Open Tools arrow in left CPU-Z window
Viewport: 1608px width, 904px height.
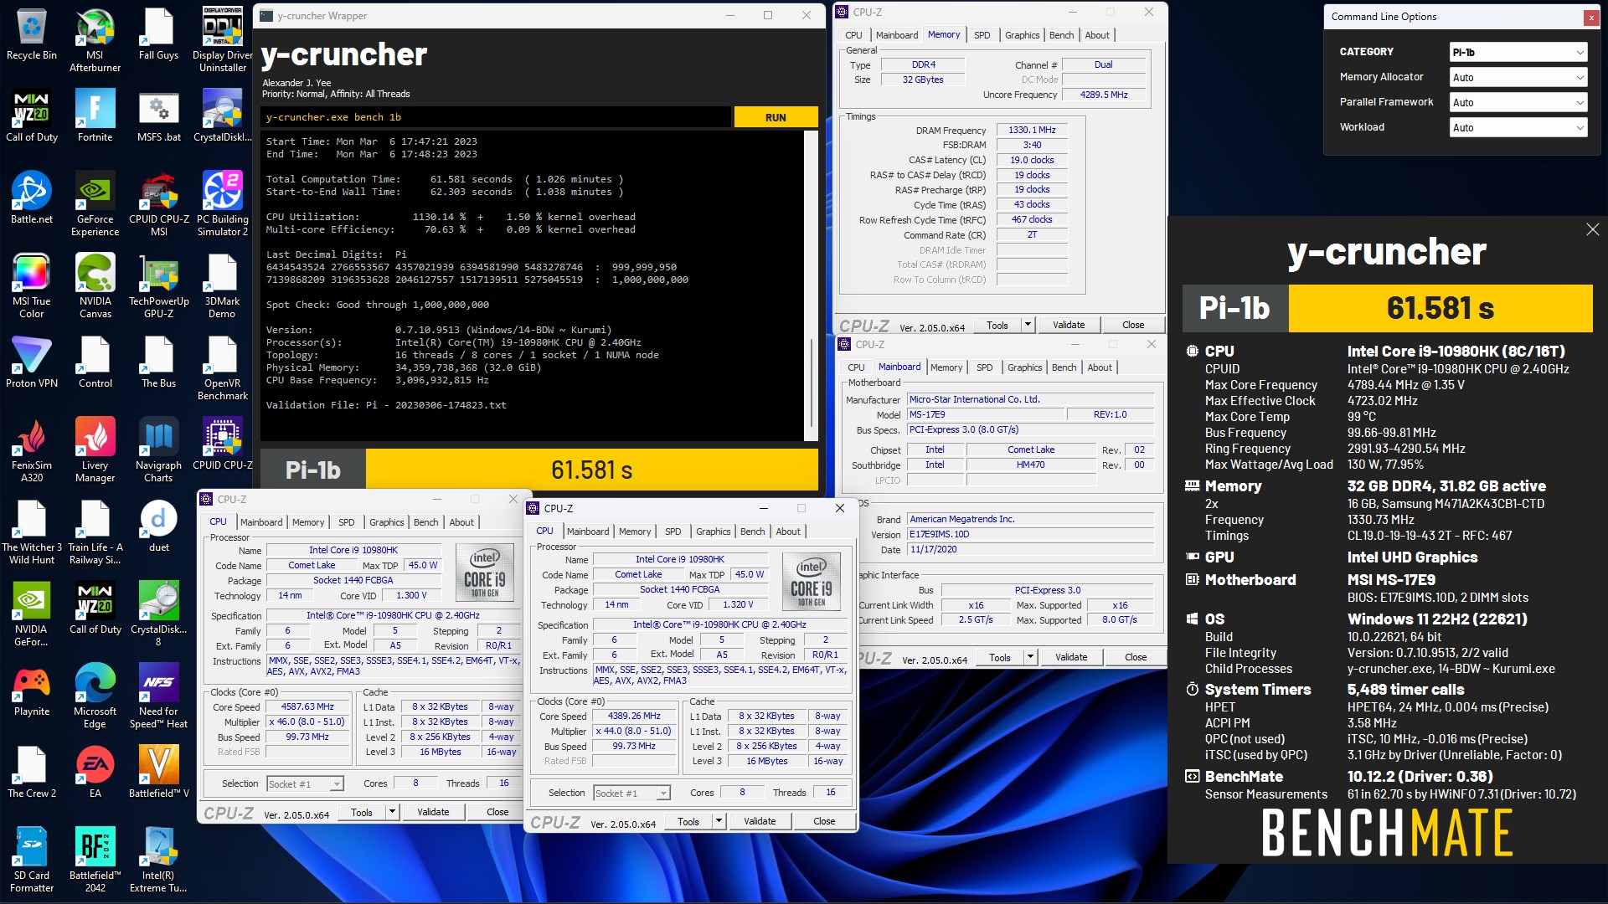(x=392, y=812)
